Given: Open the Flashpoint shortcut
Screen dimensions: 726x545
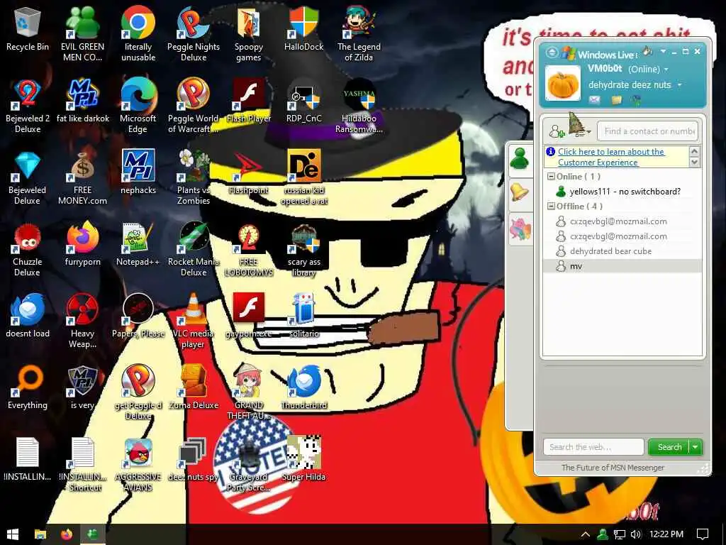Looking at the screenshot, I should (x=249, y=172).
